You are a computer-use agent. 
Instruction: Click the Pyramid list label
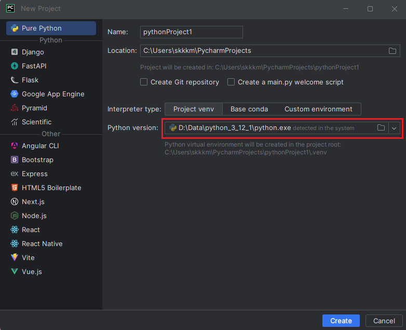pyautogui.click(x=34, y=108)
